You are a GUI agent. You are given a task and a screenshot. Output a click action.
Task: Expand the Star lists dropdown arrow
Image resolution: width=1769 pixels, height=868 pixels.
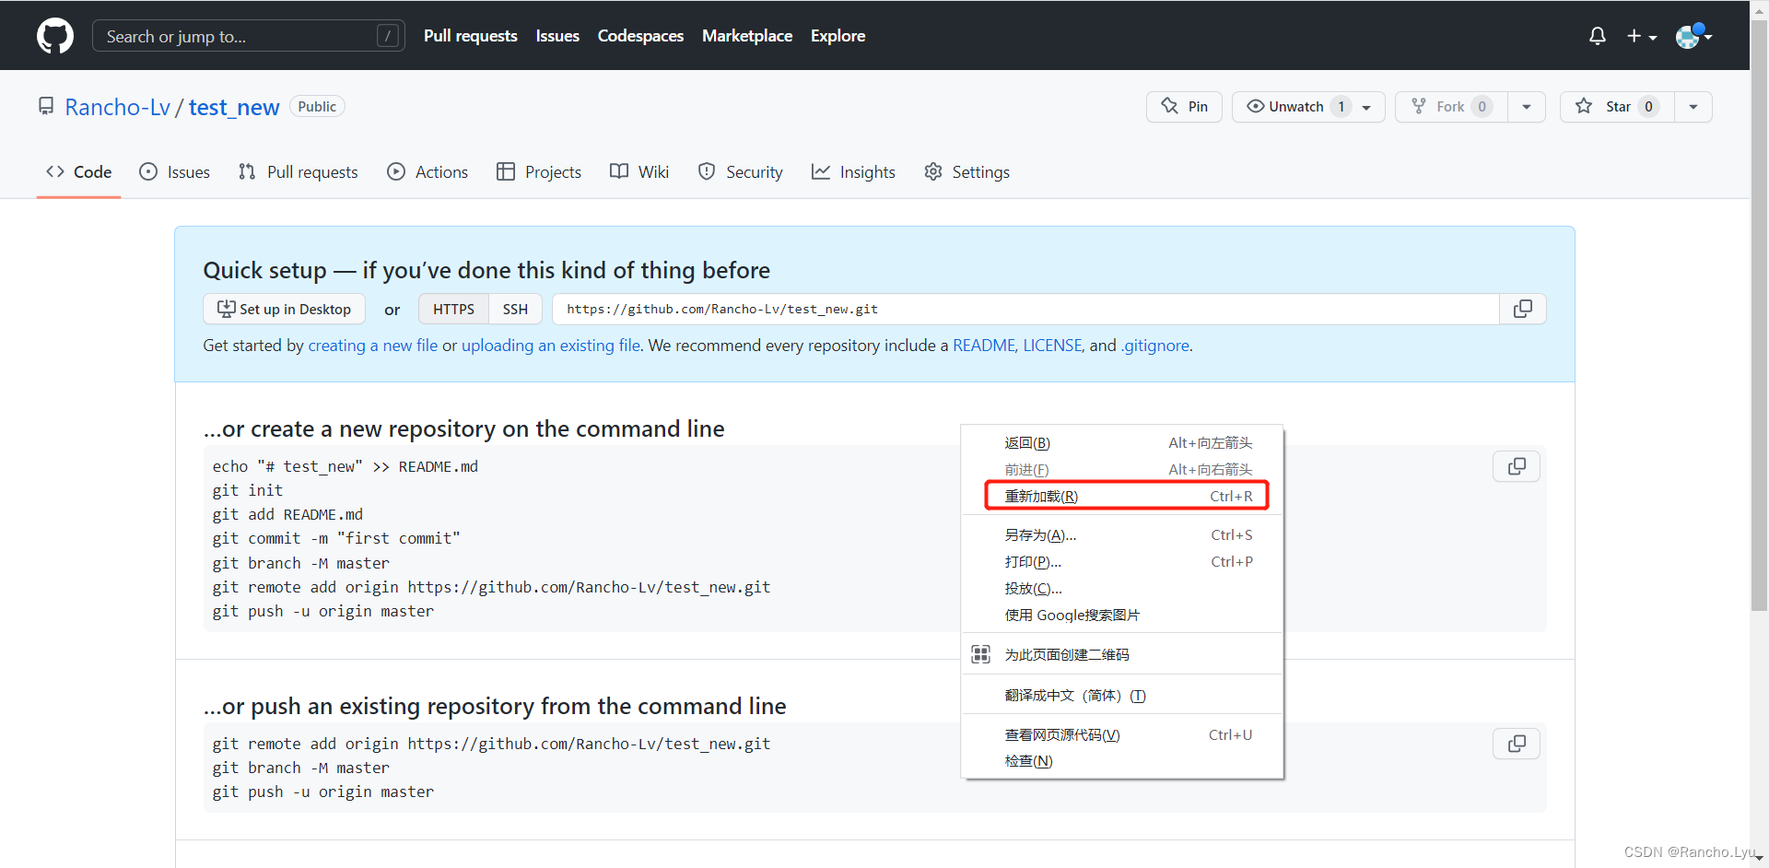[1693, 107]
